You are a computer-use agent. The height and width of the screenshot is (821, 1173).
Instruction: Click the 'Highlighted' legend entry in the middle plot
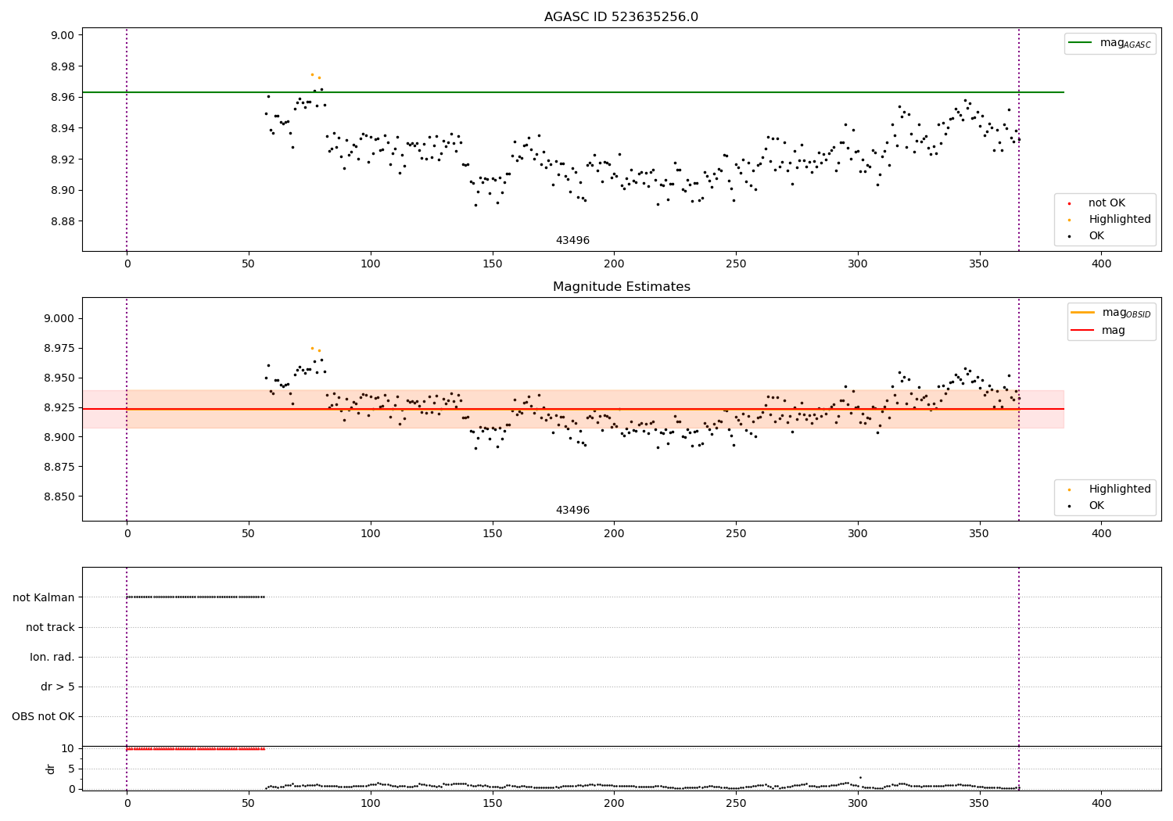tap(1110, 489)
